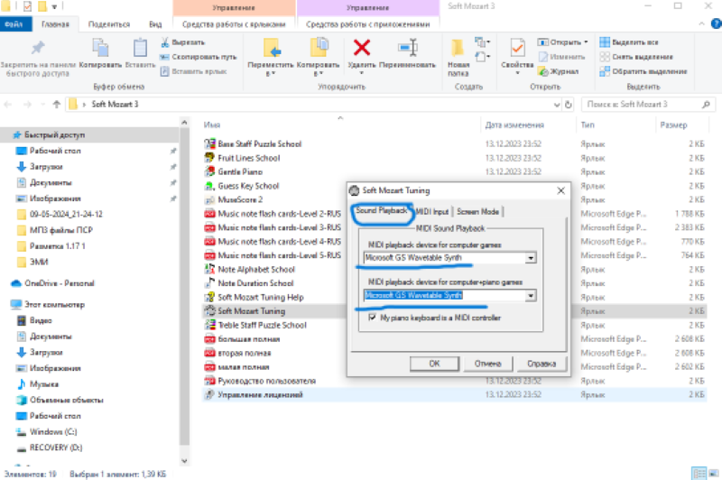
Task: Click the Отмена button
Action: pyautogui.click(x=487, y=364)
